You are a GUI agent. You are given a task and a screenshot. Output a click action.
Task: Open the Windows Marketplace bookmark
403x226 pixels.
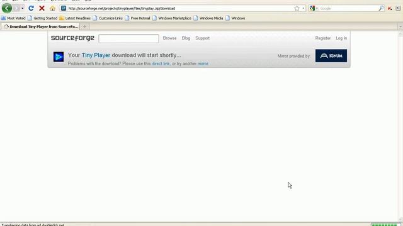pos(172,18)
